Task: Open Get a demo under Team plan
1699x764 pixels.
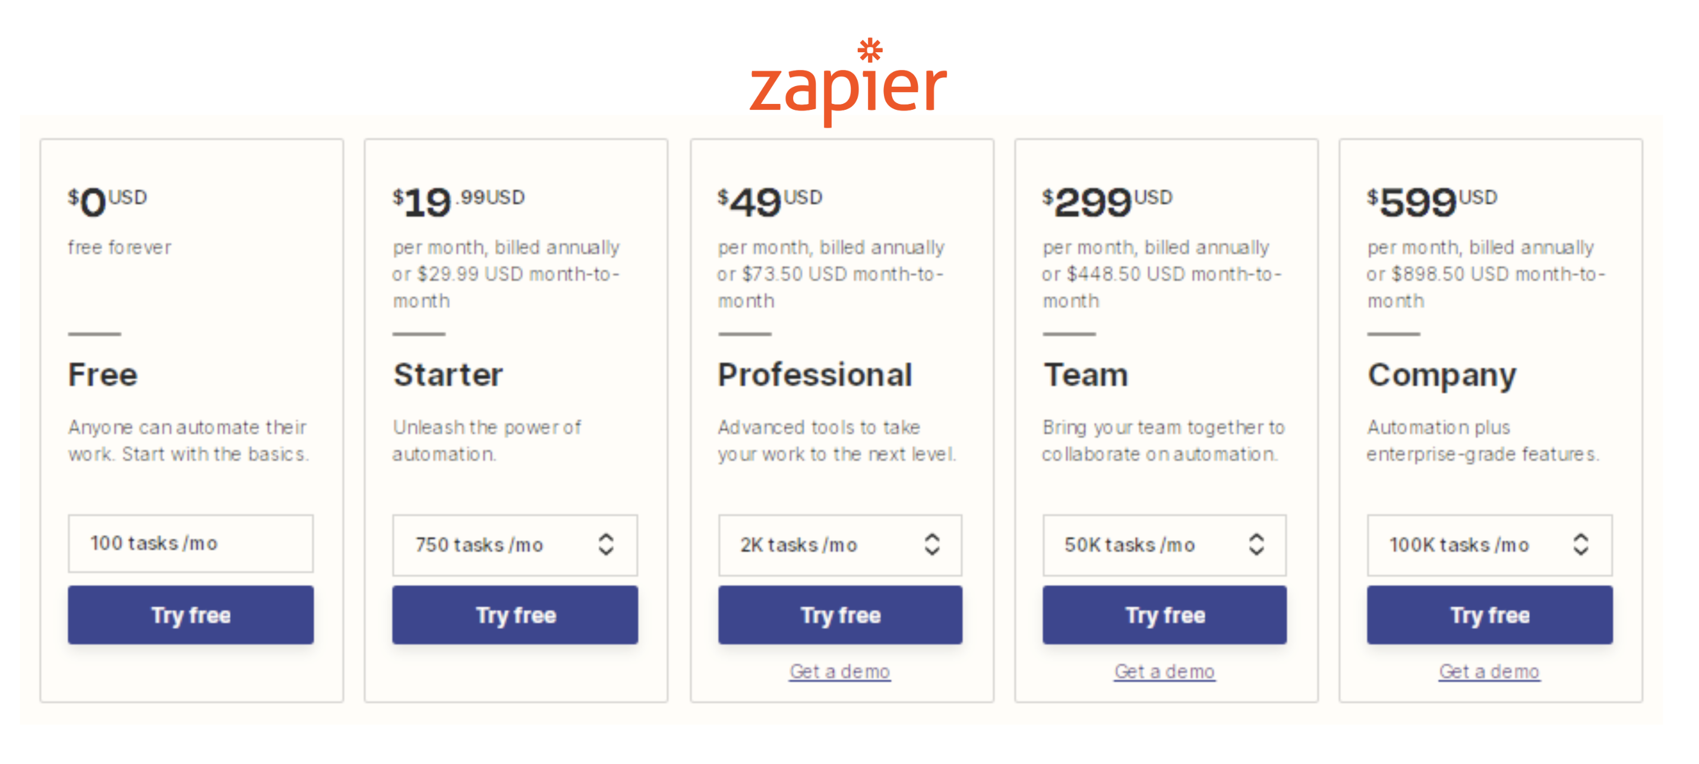Action: click(x=1164, y=671)
